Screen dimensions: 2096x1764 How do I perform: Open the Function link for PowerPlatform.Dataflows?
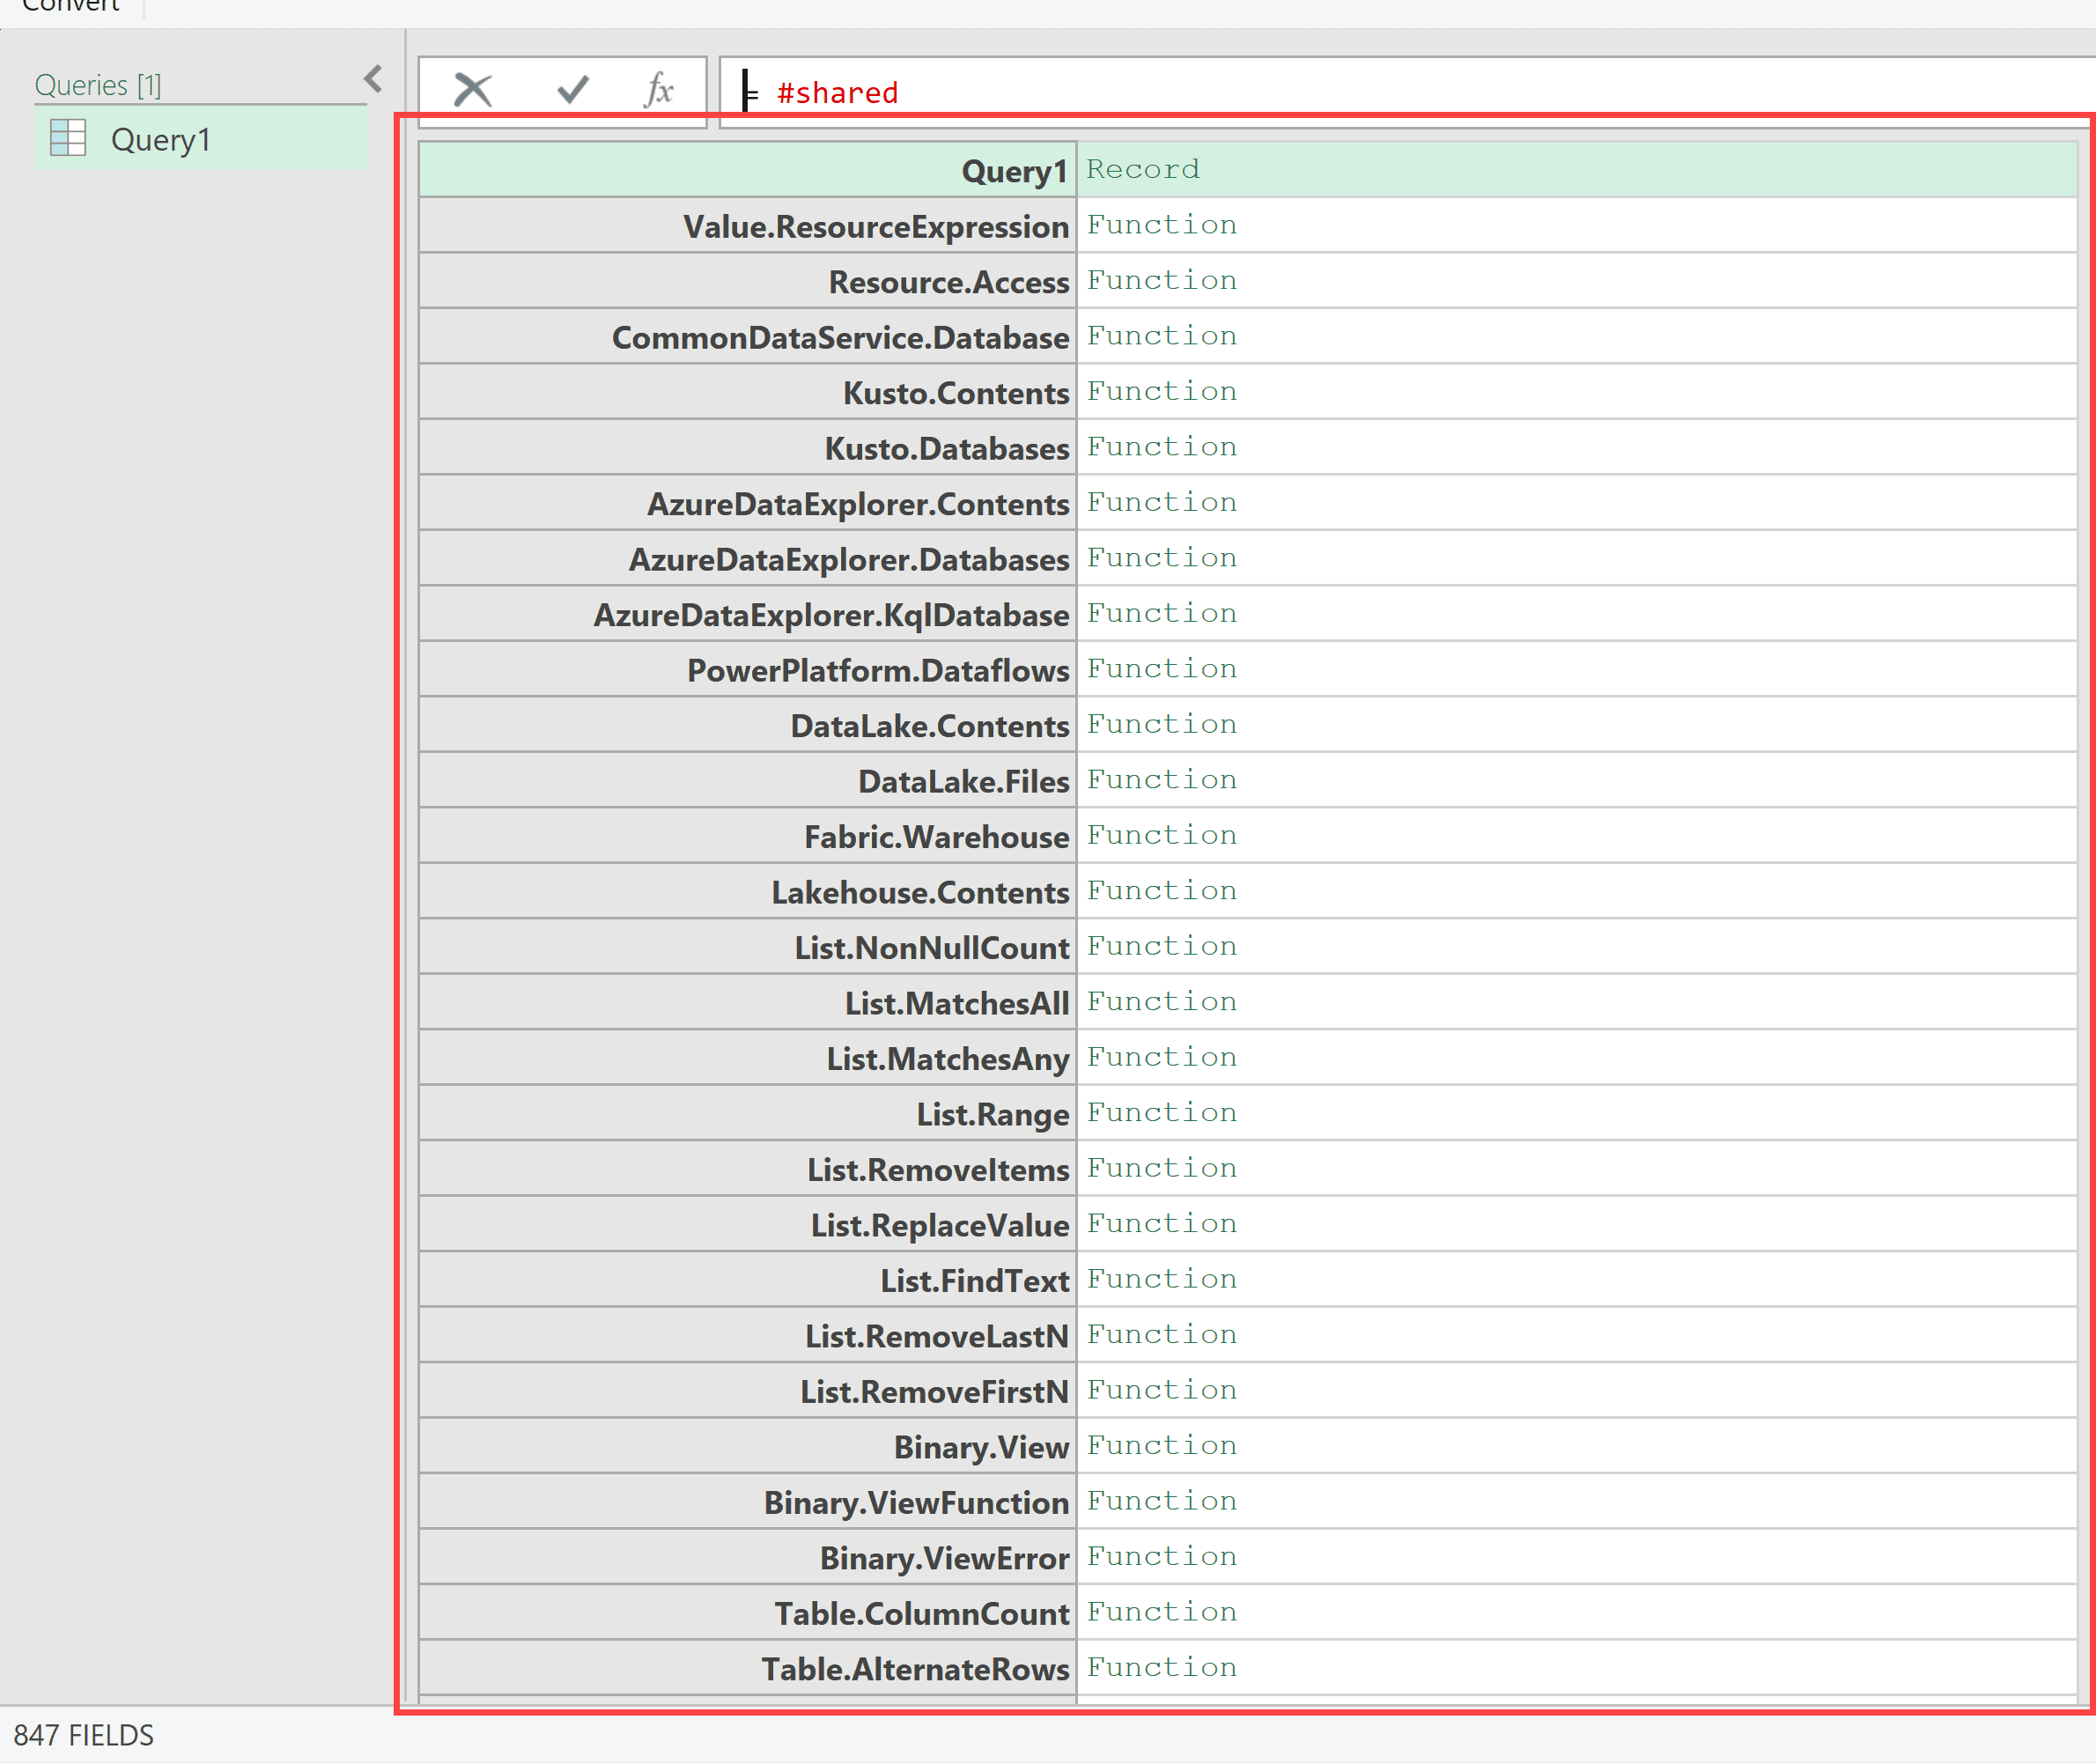tap(1162, 669)
